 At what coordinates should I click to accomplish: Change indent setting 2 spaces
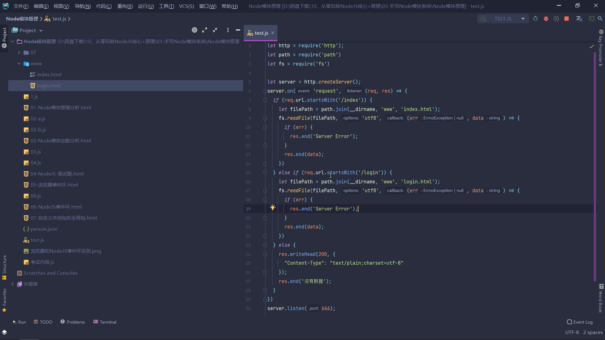point(593,332)
